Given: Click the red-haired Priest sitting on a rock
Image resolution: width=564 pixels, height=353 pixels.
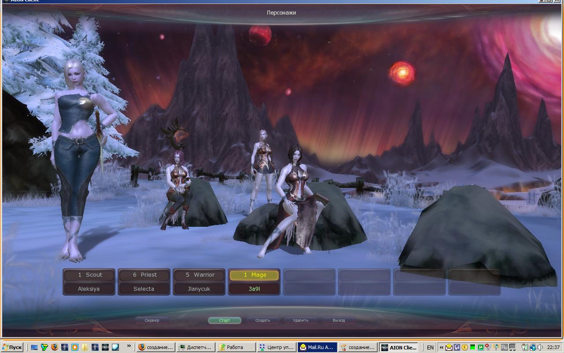Looking at the screenshot, I should click(178, 190).
